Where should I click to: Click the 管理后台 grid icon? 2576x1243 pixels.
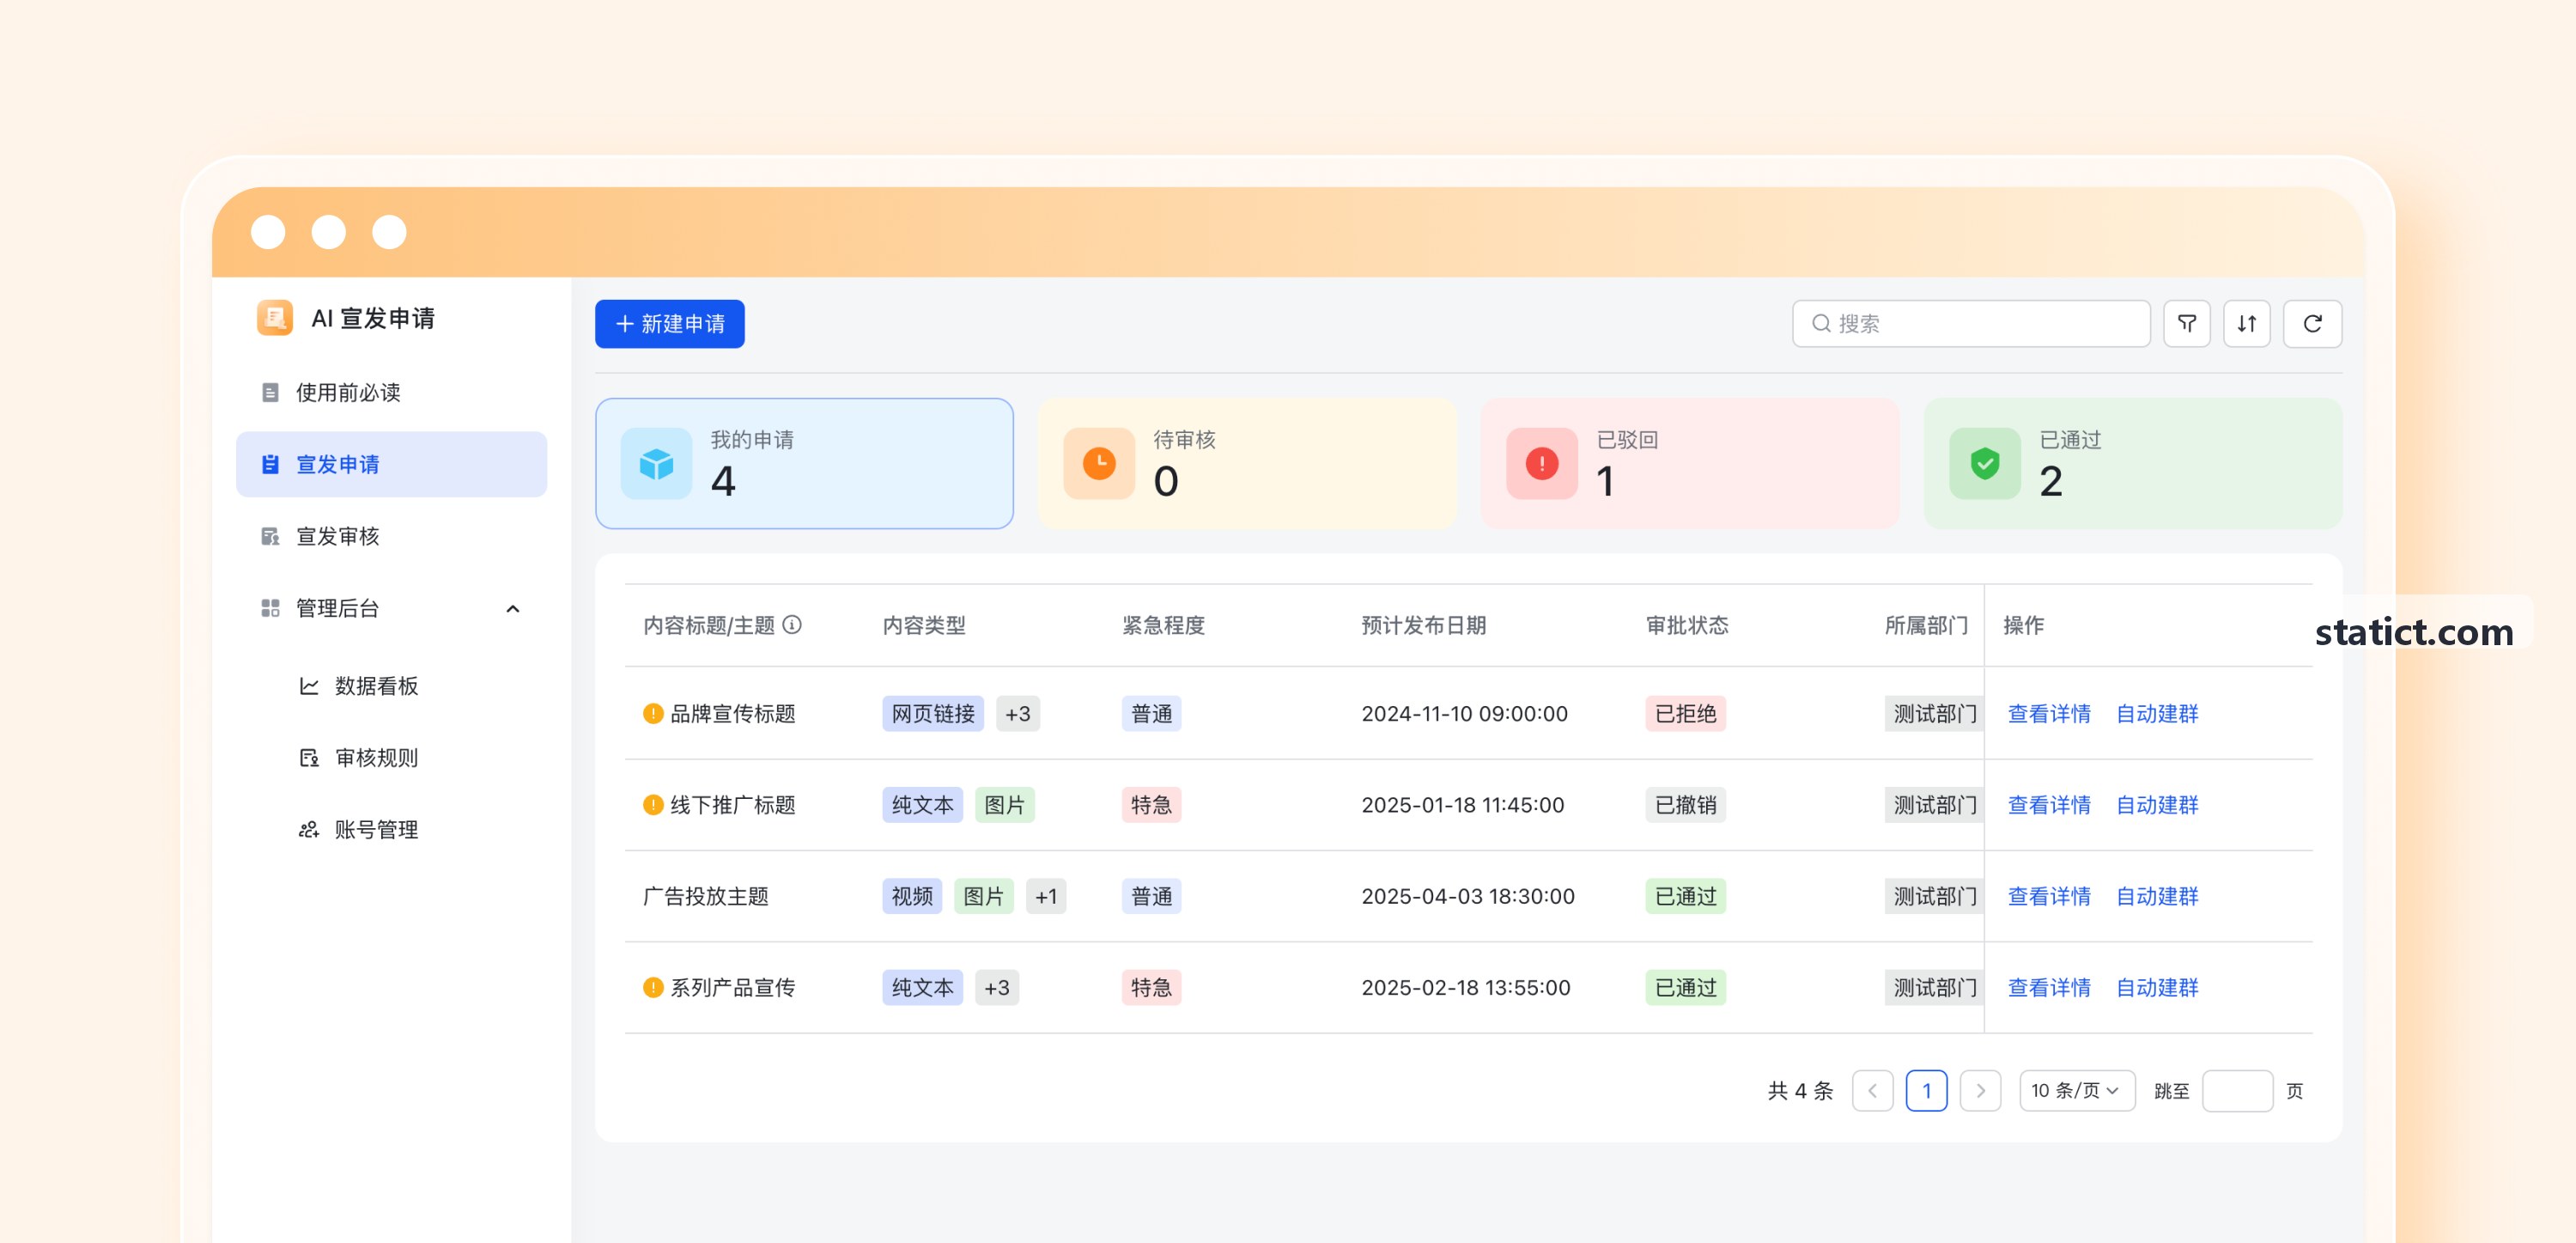pyautogui.click(x=270, y=608)
